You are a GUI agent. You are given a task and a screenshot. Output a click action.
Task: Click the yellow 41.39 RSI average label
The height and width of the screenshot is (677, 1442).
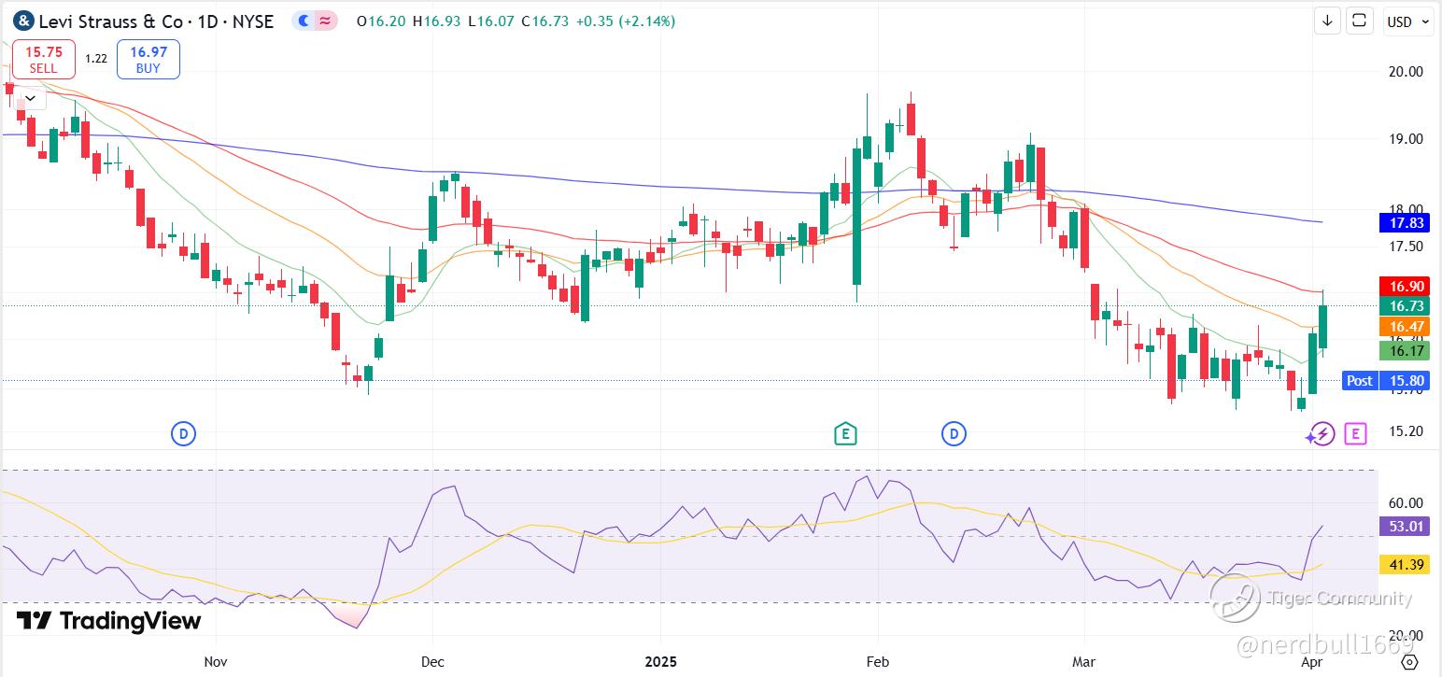1405,565
